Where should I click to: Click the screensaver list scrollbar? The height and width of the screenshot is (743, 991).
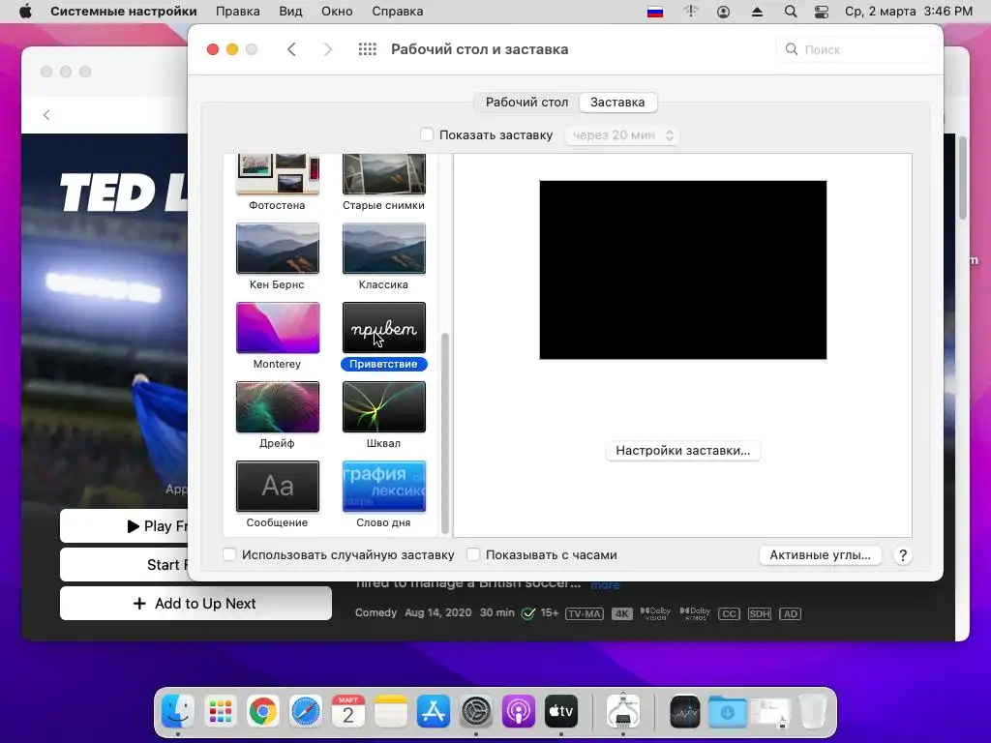(x=445, y=433)
